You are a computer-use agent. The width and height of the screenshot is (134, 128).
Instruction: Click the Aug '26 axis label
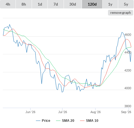(x=96, y=112)
